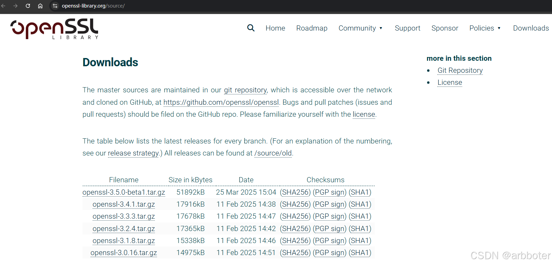Open the Support menu item

click(x=407, y=28)
